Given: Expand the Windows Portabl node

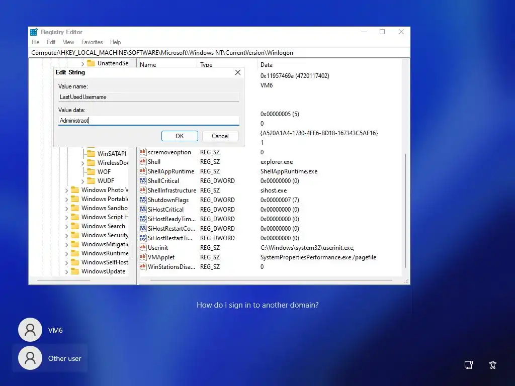Looking at the screenshot, I should [x=67, y=199].
